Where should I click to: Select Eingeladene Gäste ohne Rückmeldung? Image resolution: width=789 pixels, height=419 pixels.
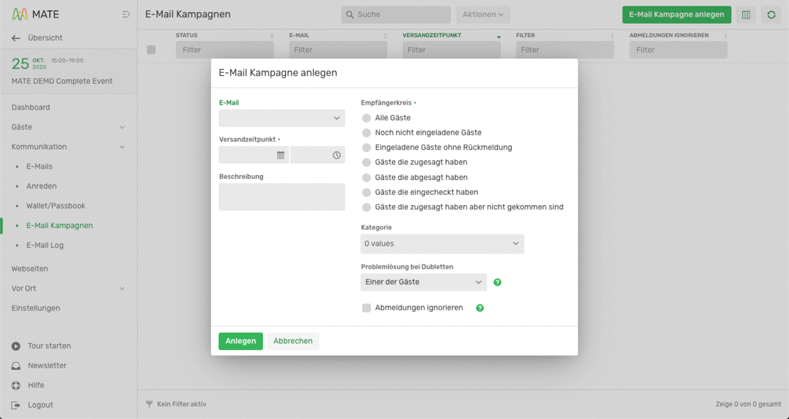pos(367,148)
